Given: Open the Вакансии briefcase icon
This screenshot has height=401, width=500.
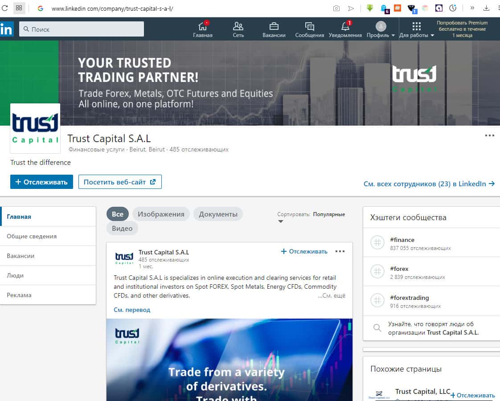Looking at the screenshot, I should point(274,26).
